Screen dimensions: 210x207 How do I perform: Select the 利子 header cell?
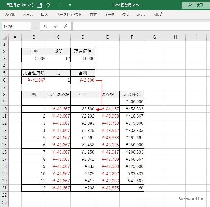83,95
